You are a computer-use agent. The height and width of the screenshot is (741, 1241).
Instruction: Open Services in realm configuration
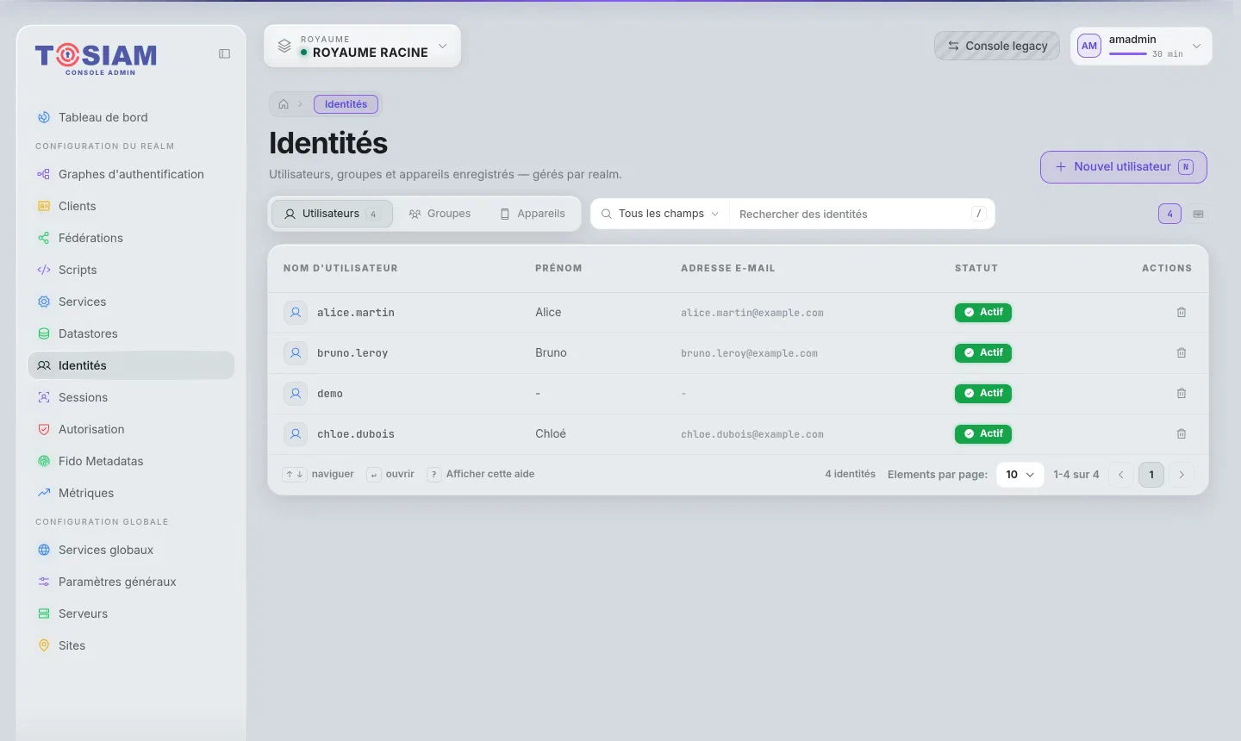131,302
